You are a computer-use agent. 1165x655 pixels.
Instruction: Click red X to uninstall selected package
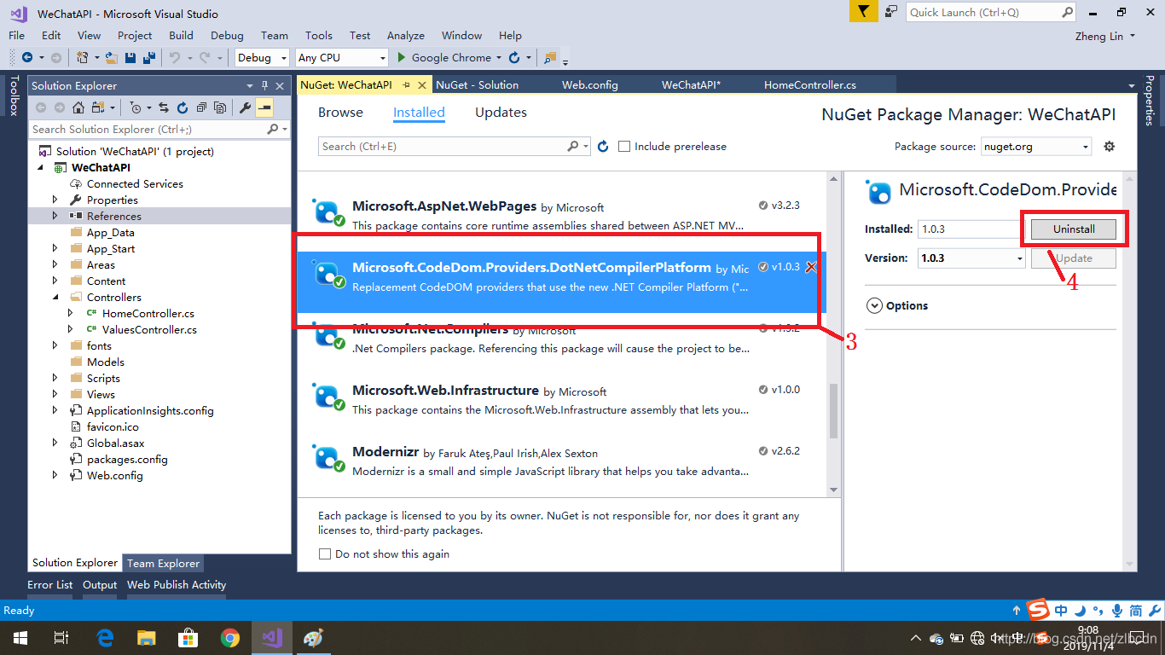click(810, 267)
